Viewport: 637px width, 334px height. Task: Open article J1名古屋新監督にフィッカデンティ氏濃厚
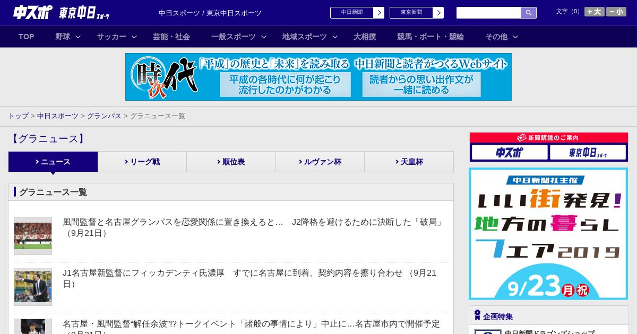(249, 278)
